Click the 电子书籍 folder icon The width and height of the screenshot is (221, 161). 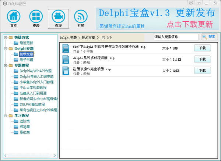click(x=16, y=60)
